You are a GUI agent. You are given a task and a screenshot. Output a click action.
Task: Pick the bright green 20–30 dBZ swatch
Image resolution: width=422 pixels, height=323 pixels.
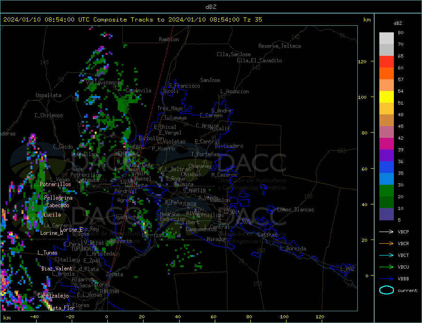pyautogui.click(x=386, y=191)
